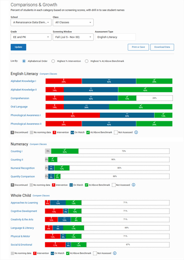The width and height of the screenshot is (184, 260).
Task: Click Comprehension 29% not assessed segment
Action: (154, 98)
